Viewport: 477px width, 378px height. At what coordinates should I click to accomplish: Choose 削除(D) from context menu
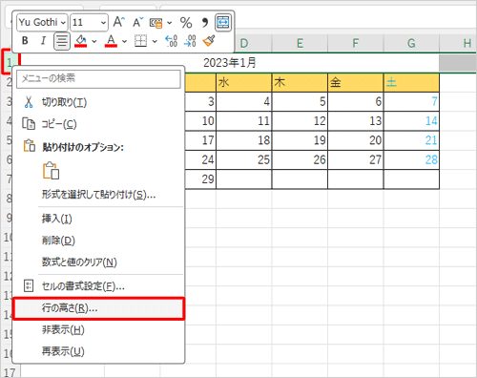(x=98, y=241)
